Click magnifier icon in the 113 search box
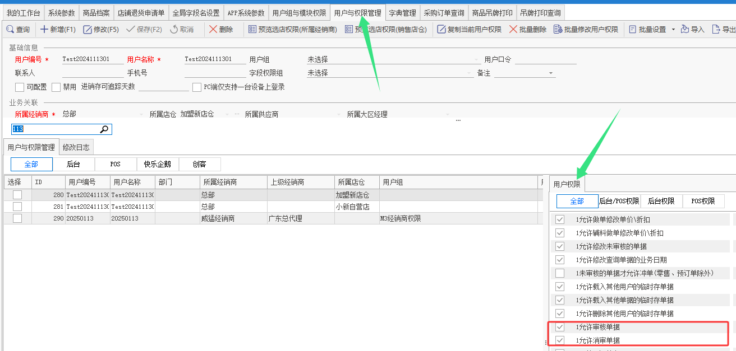Viewport: 736px width, 351px height. (x=104, y=129)
